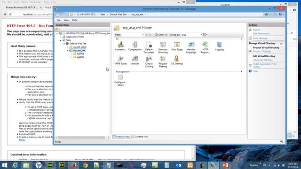Click the Show All button
Screen dimensions: 301x169
tap(161, 35)
